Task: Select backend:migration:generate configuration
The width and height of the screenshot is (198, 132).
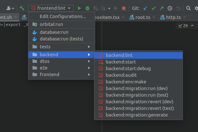Action: (136, 115)
